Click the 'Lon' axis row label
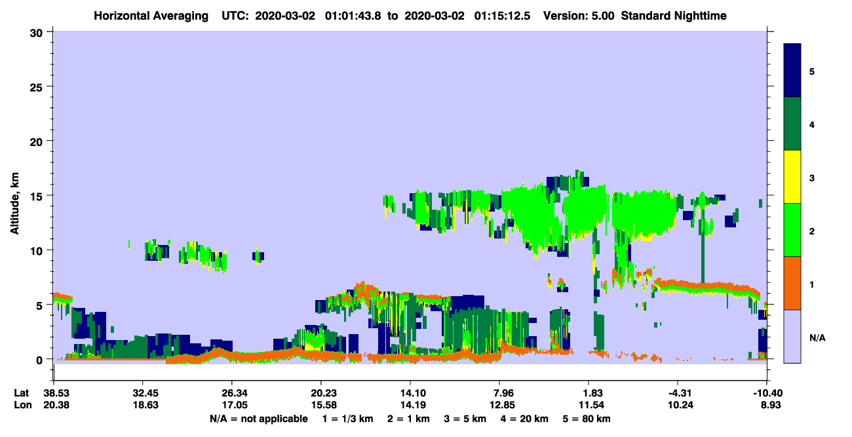 click(22, 405)
